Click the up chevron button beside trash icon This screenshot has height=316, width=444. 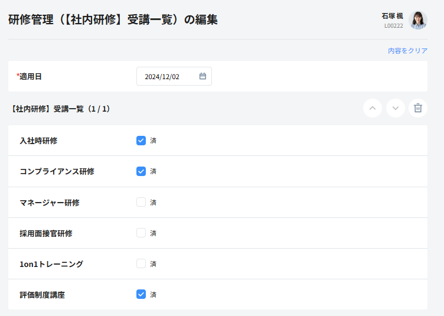click(x=372, y=108)
